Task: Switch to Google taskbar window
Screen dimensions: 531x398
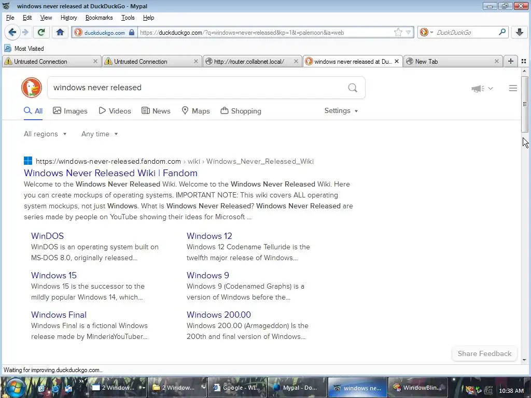Action: (x=237, y=388)
